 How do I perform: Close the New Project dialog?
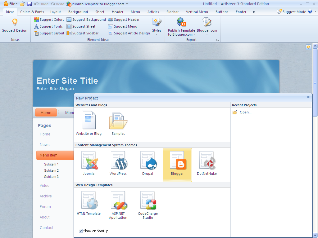click(x=308, y=97)
